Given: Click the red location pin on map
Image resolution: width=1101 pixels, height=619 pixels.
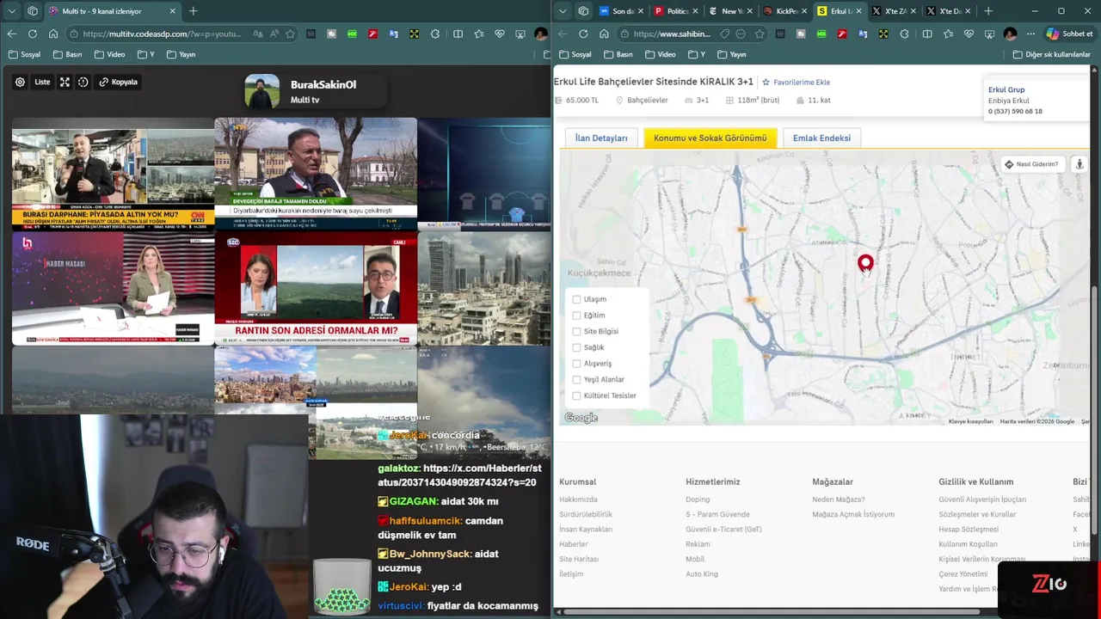Looking at the screenshot, I should click(x=865, y=264).
